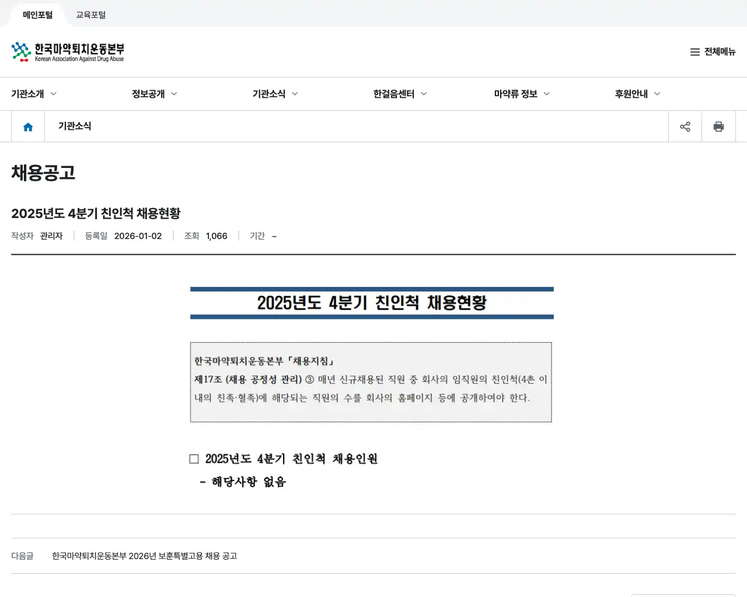The width and height of the screenshot is (747, 597).
Task: Open the share options icon
Action: point(685,126)
